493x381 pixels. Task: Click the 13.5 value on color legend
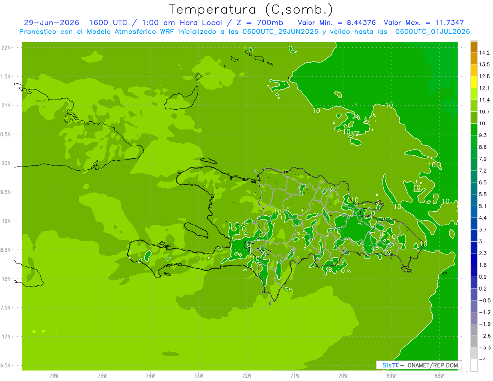point(484,65)
